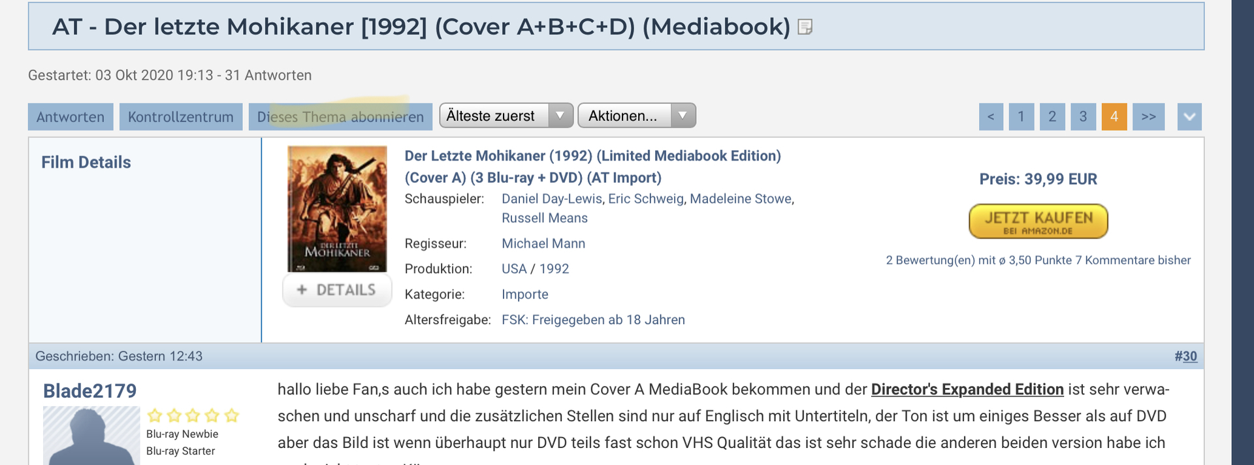Go to page 2

coord(1052,117)
